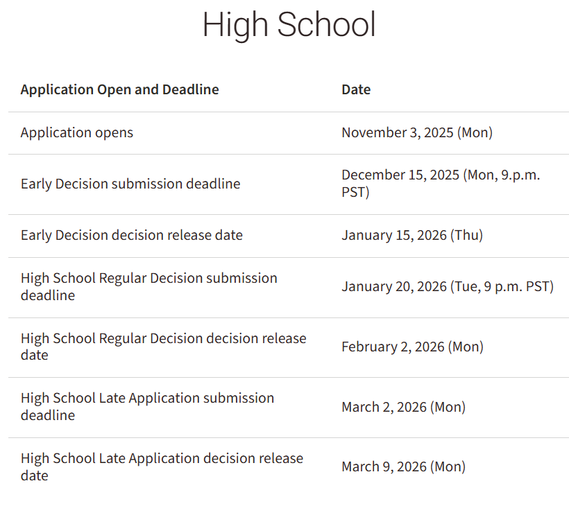Screen dimensions: 569x506
Task: Click Regular Decision decision release date label
Action: (163, 338)
